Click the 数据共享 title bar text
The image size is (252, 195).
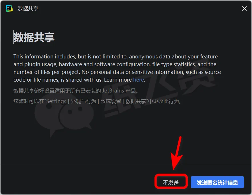pos(28,9)
